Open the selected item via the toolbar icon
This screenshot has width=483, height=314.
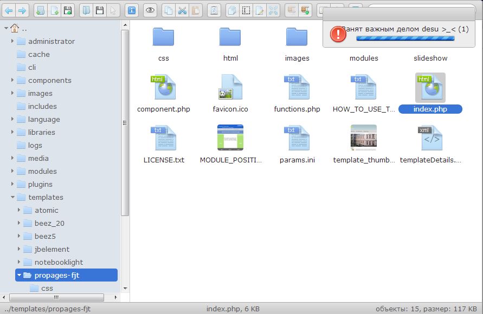point(86,11)
